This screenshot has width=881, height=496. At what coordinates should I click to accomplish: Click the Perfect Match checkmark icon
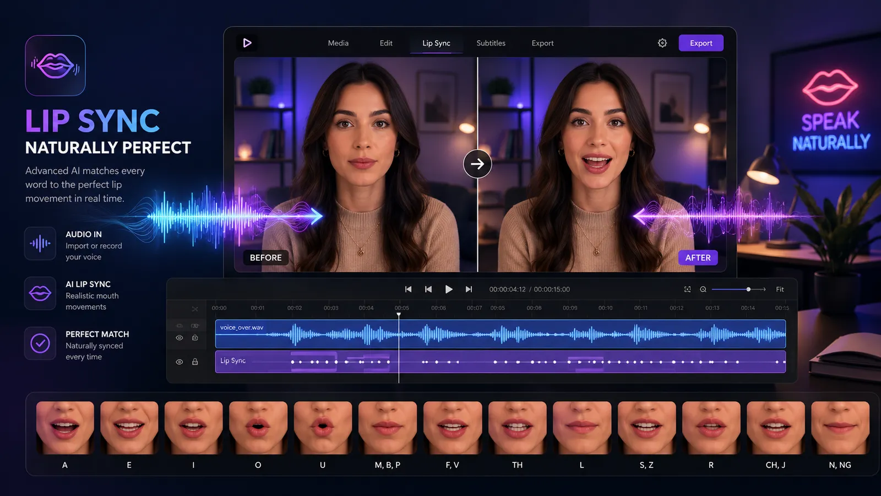[40, 343]
